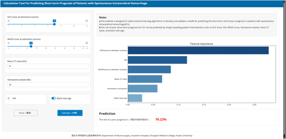Screen dimensions: 286x139
Task: Focus the Mean CT value input field
Action: point(48,66)
